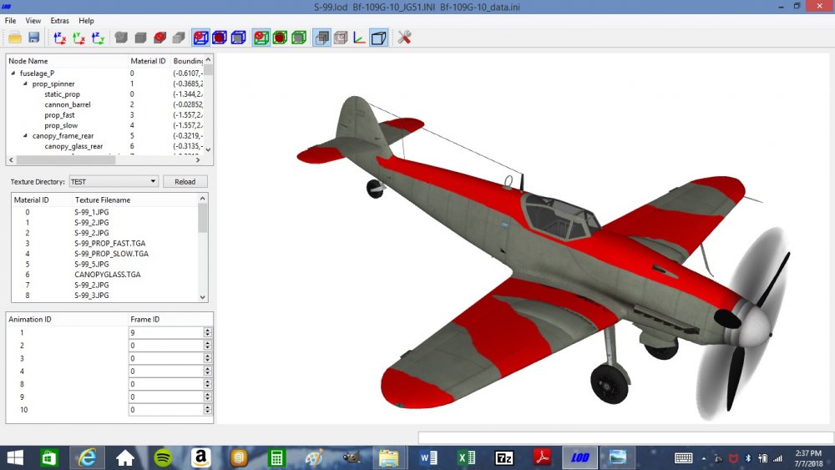The image size is (835, 470).
Task: Toggle the red shaded cube render mode
Action: (x=159, y=38)
